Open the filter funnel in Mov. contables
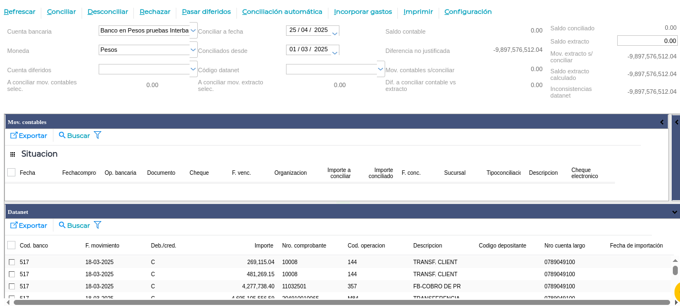 click(98, 135)
